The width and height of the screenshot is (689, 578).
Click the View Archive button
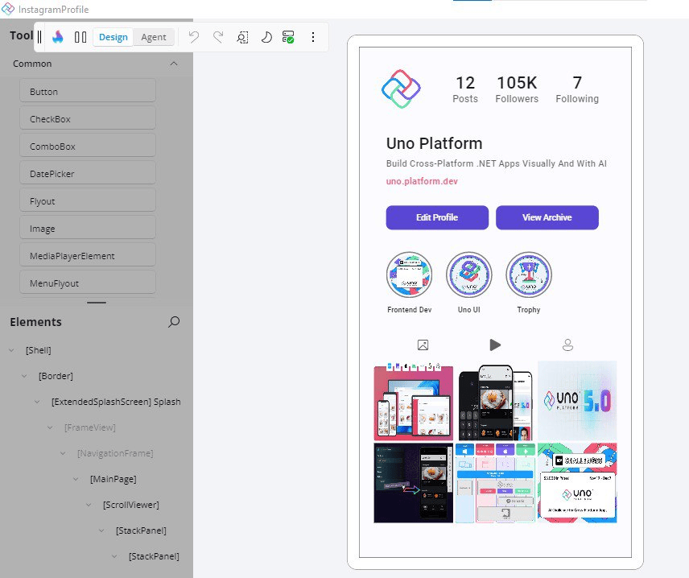[547, 218]
